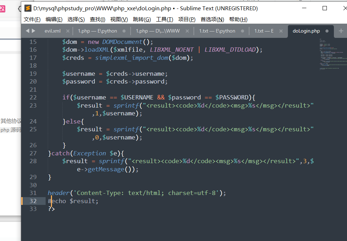Close the evil.xml tab
The width and height of the screenshot is (347, 241).
click(68, 31)
